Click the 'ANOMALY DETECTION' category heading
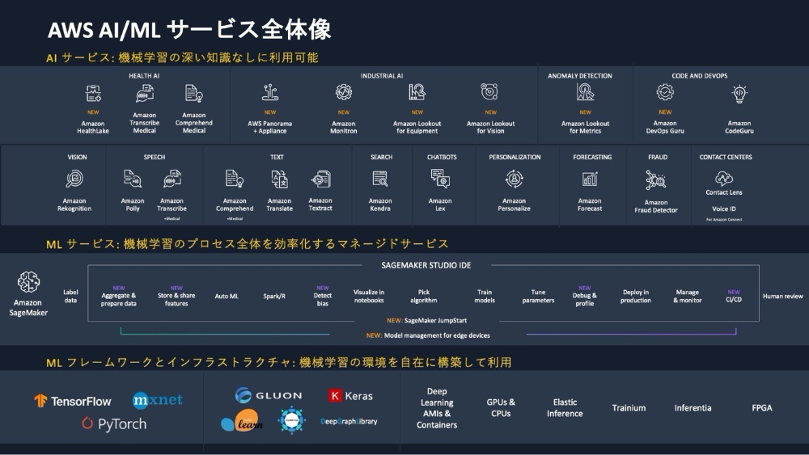Image resolution: width=809 pixels, height=455 pixels. tap(580, 76)
